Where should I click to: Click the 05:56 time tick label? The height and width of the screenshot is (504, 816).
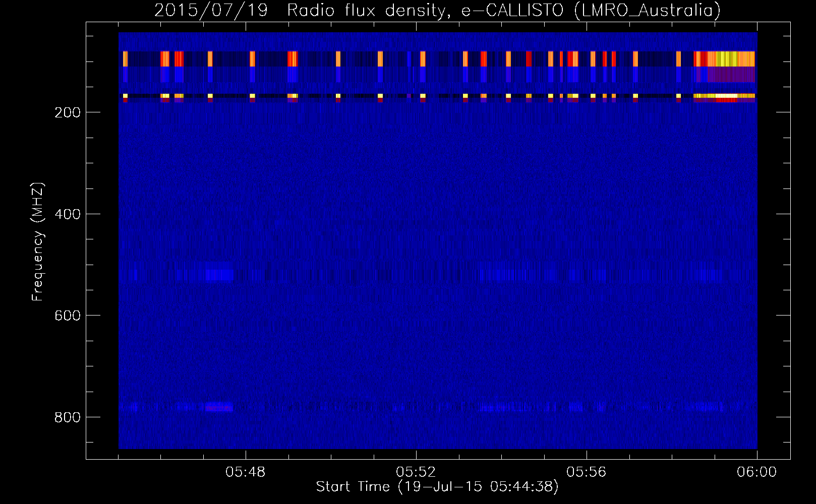click(587, 472)
